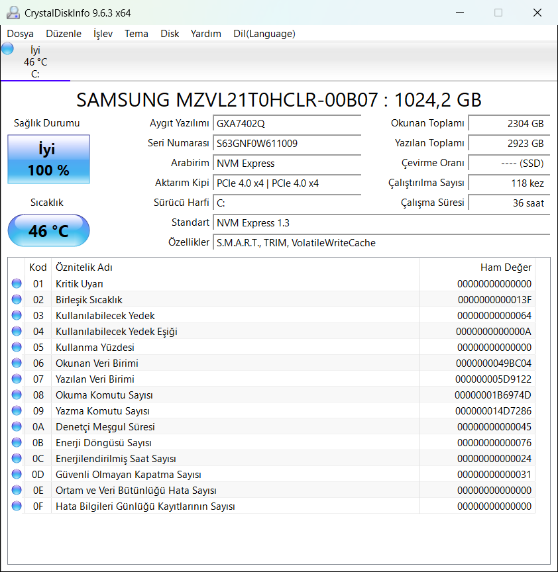Click status orb next to Kullanılabilecek Yedek code 03
558x572 pixels.
click(x=17, y=315)
